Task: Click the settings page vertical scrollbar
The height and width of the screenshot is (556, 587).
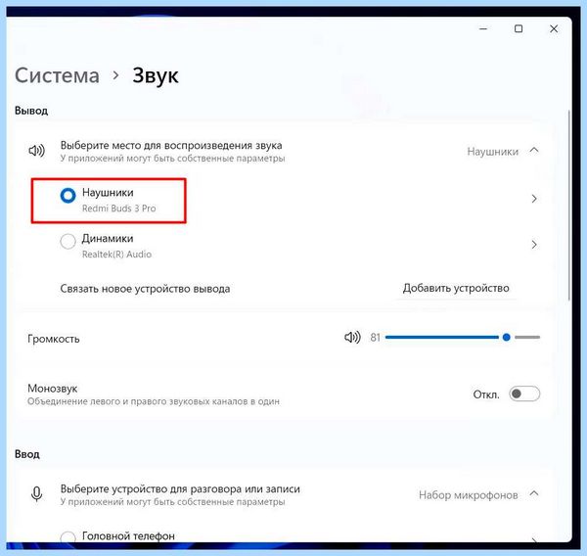Action: coord(569,206)
